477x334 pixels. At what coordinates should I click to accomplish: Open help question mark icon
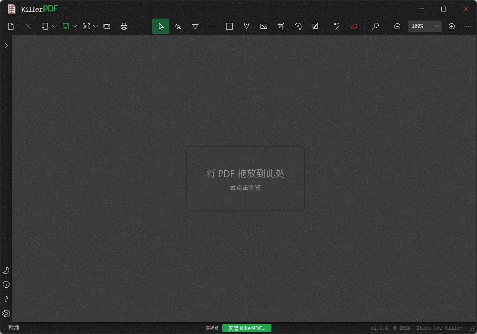click(x=6, y=299)
